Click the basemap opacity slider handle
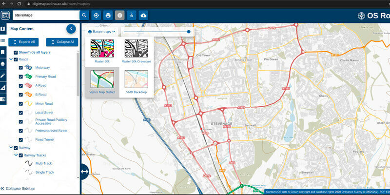The image size is (390, 195). click(189, 32)
